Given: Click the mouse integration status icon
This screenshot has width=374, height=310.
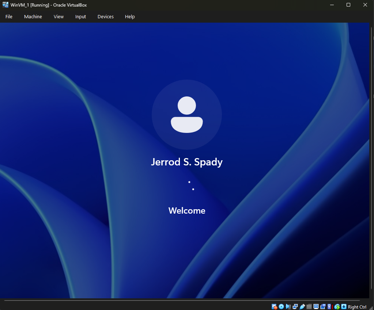Looking at the screenshot, I should pos(337,307).
